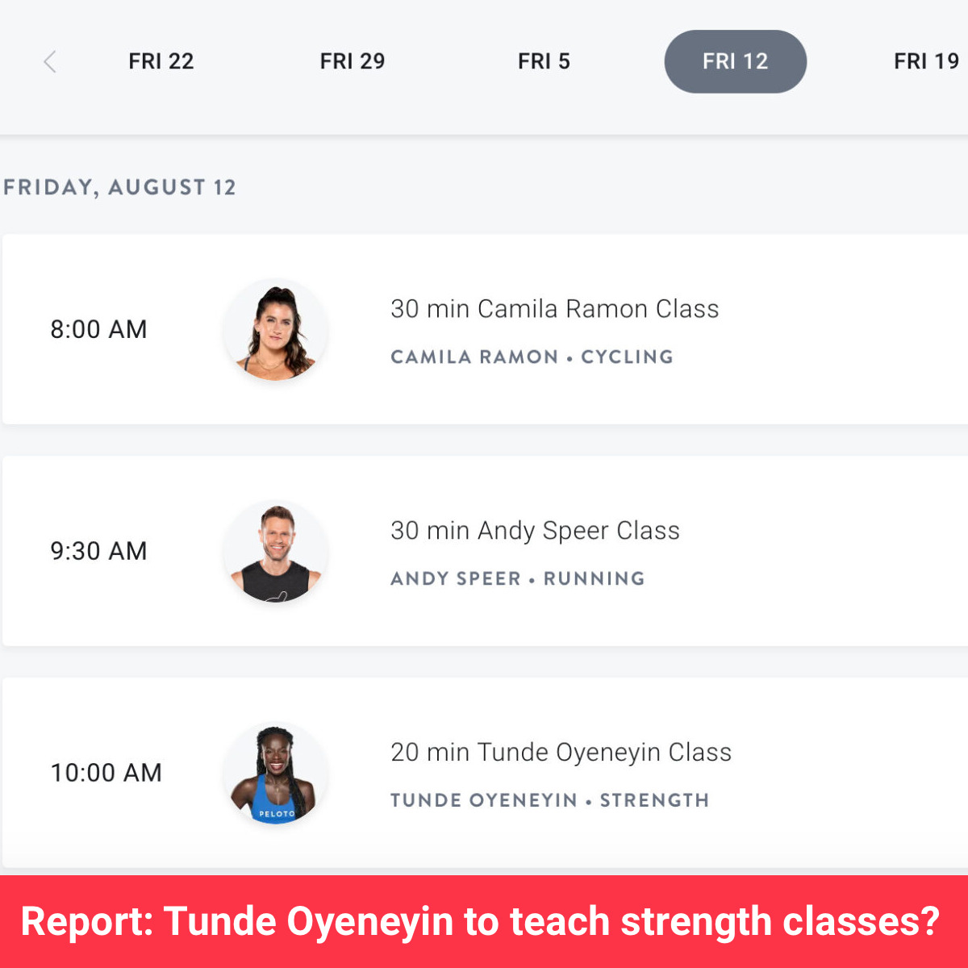Select the highlighted FRI 12 tab
Screen dimensions: 968x968
(x=735, y=61)
